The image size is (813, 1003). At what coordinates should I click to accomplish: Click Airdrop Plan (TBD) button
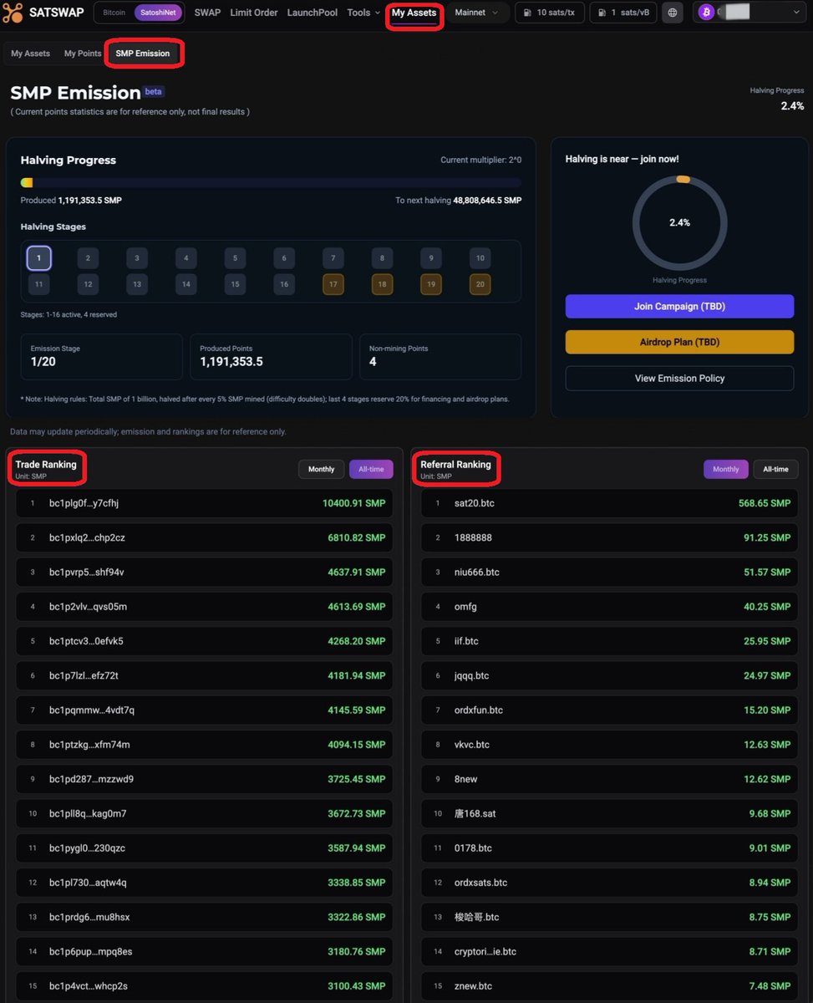point(679,342)
